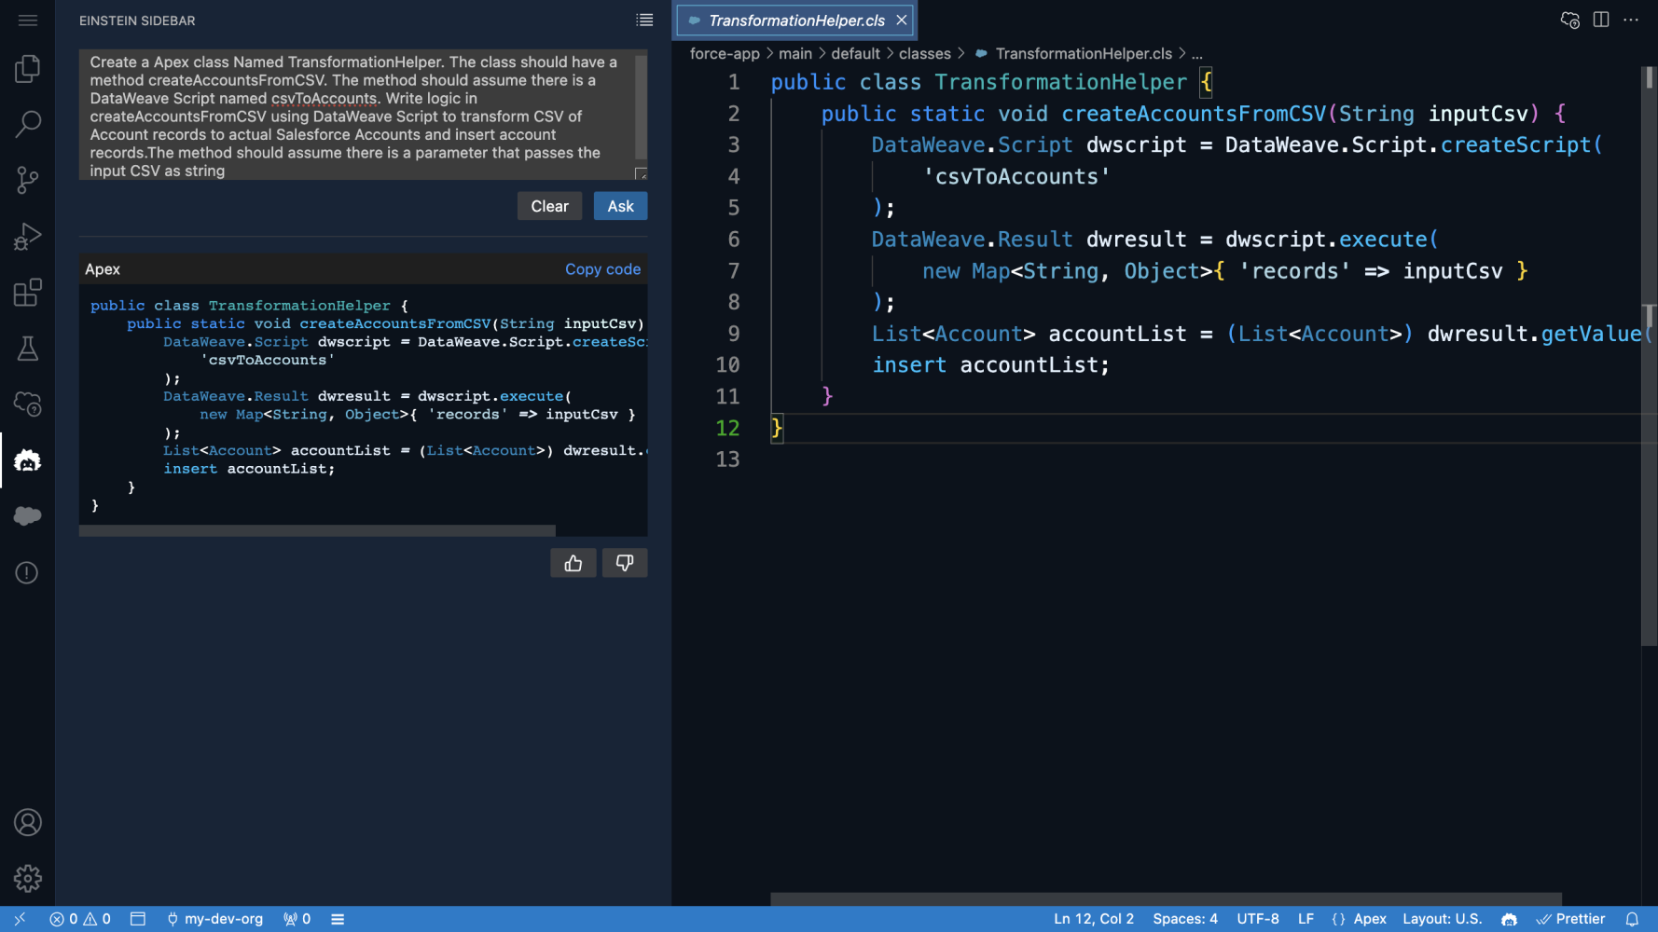Select the TransformationHelper.cls editor tab
The height and width of the screenshot is (932, 1658).
pos(795,21)
